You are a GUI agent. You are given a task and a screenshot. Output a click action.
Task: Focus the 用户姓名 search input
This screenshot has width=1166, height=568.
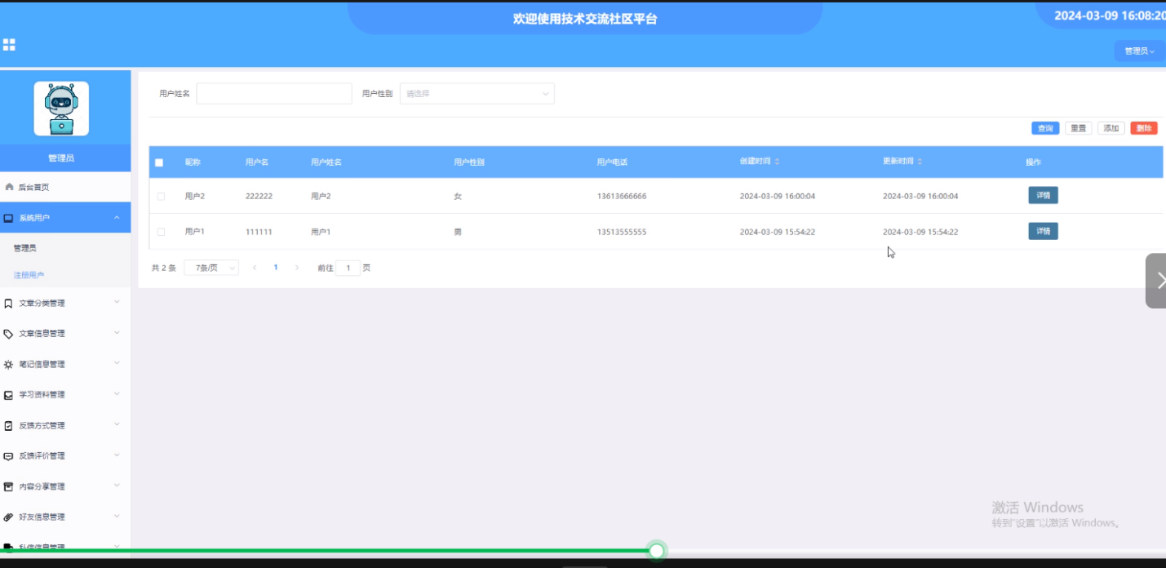click(x=274, y=94)
